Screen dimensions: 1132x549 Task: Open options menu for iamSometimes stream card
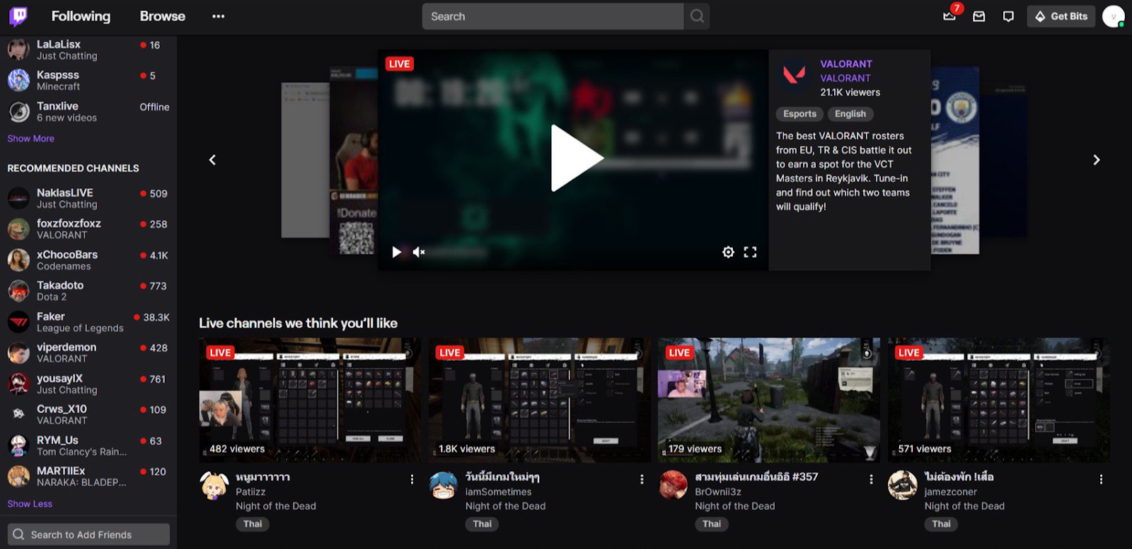coord(642,479)
